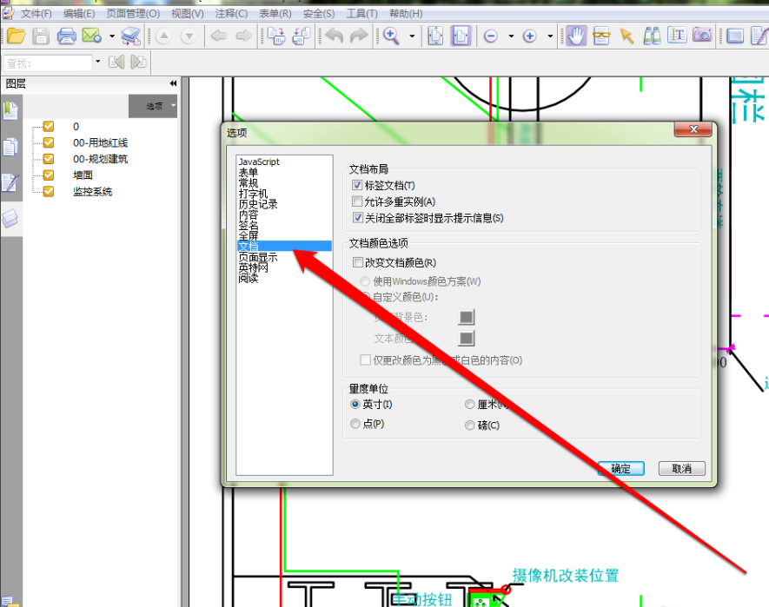The width and height of the screenshot is (769, 607).
Task: Open the 页面管理(O) menu
Action: [x=133, y=13]
